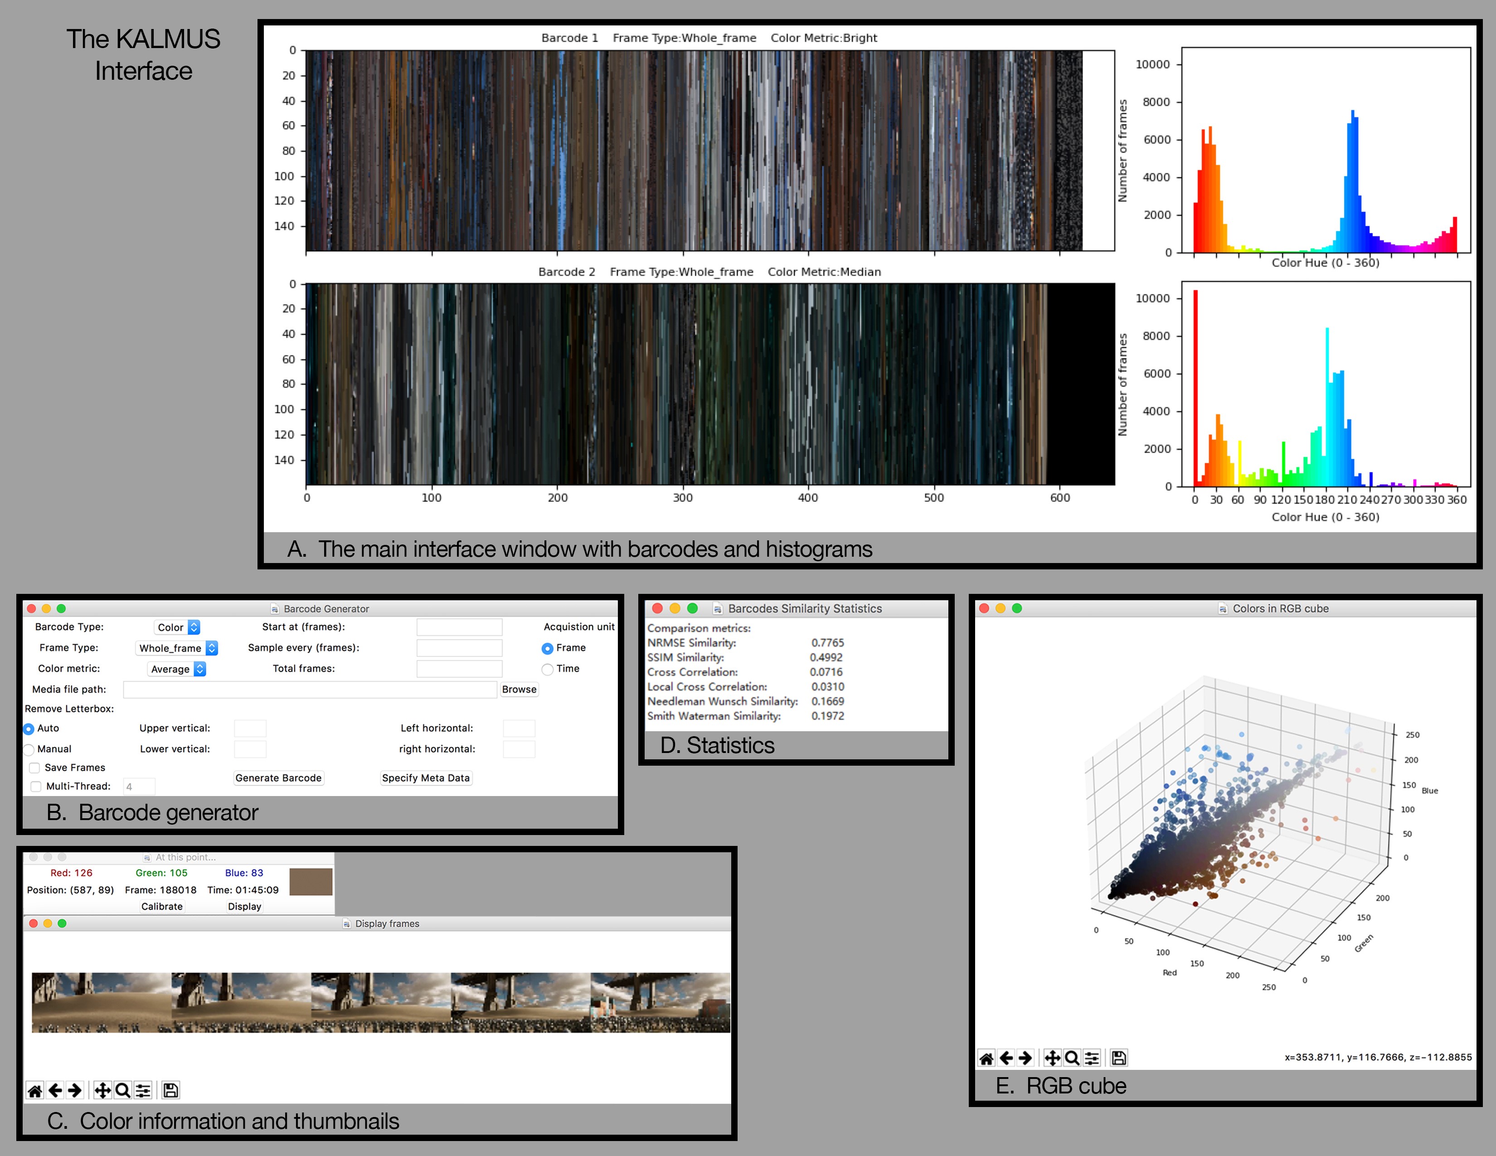Click the Barcode 2 color barcode image
The height and width of the screenshot is (1156, 1496).
[x=710, y=384]
